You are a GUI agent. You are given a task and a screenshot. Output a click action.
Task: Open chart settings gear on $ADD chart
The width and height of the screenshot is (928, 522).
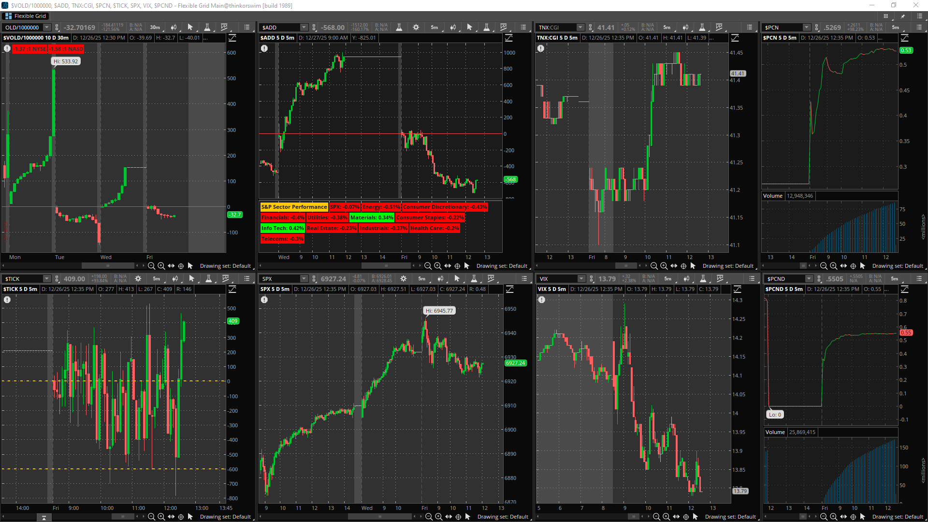point(416,28)
